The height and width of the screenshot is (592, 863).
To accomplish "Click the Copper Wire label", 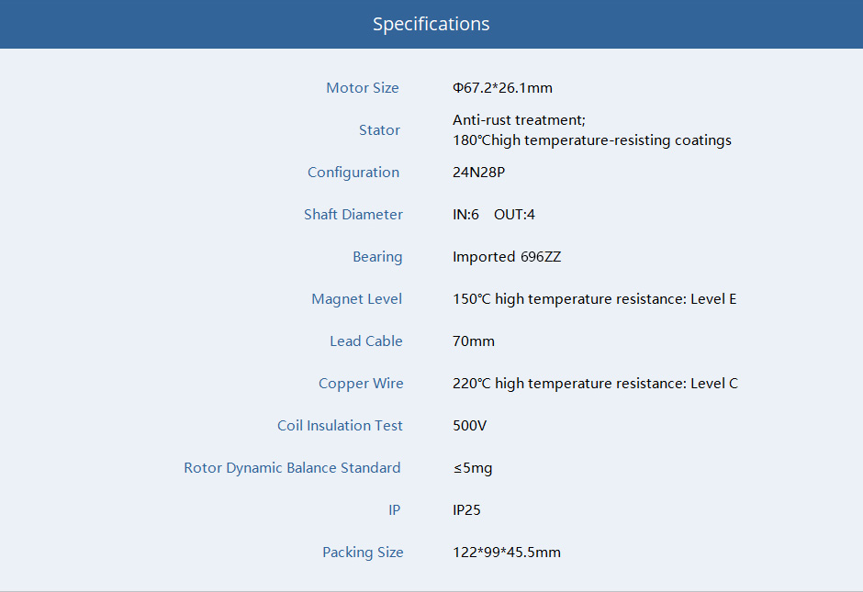I will click(x=361, y=384).
